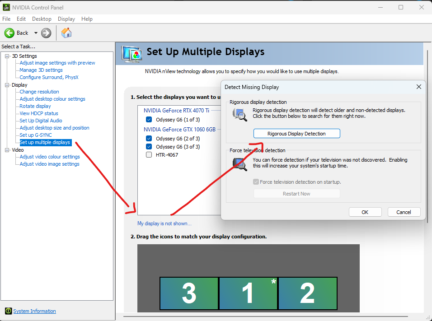Image resolution: width=432 pixels, height=321 pixels.
Task: Maximize the NVIDIA Control Panel window
Action: click(x=401, y=7)
